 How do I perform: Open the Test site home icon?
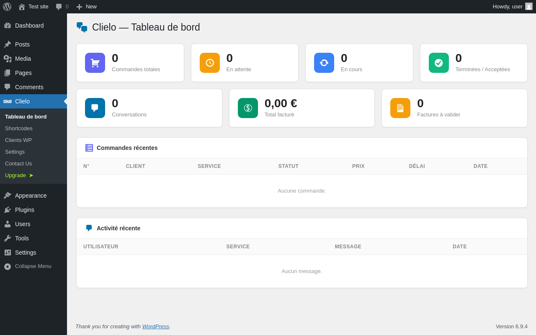[22, 7]
